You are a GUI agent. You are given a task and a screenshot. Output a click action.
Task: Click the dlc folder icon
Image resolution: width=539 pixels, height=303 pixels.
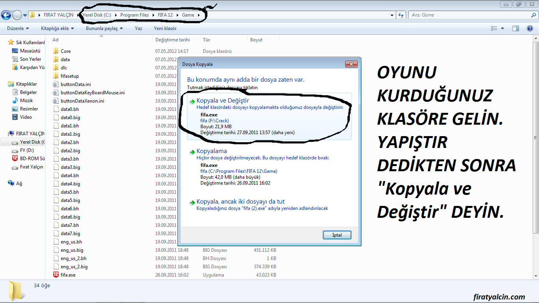point(56,67)
